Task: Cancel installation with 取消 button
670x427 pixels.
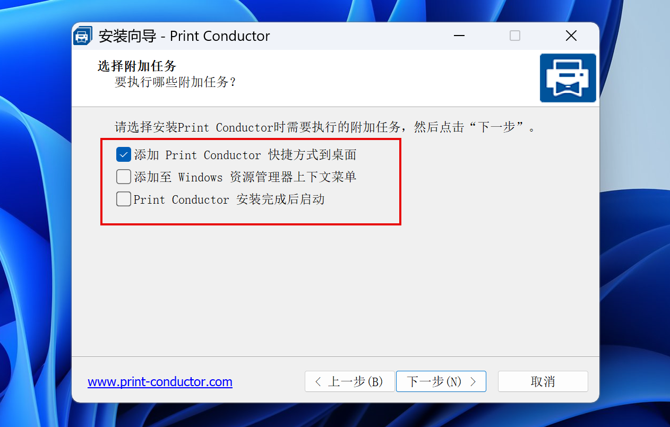Action: pos(543,381)
